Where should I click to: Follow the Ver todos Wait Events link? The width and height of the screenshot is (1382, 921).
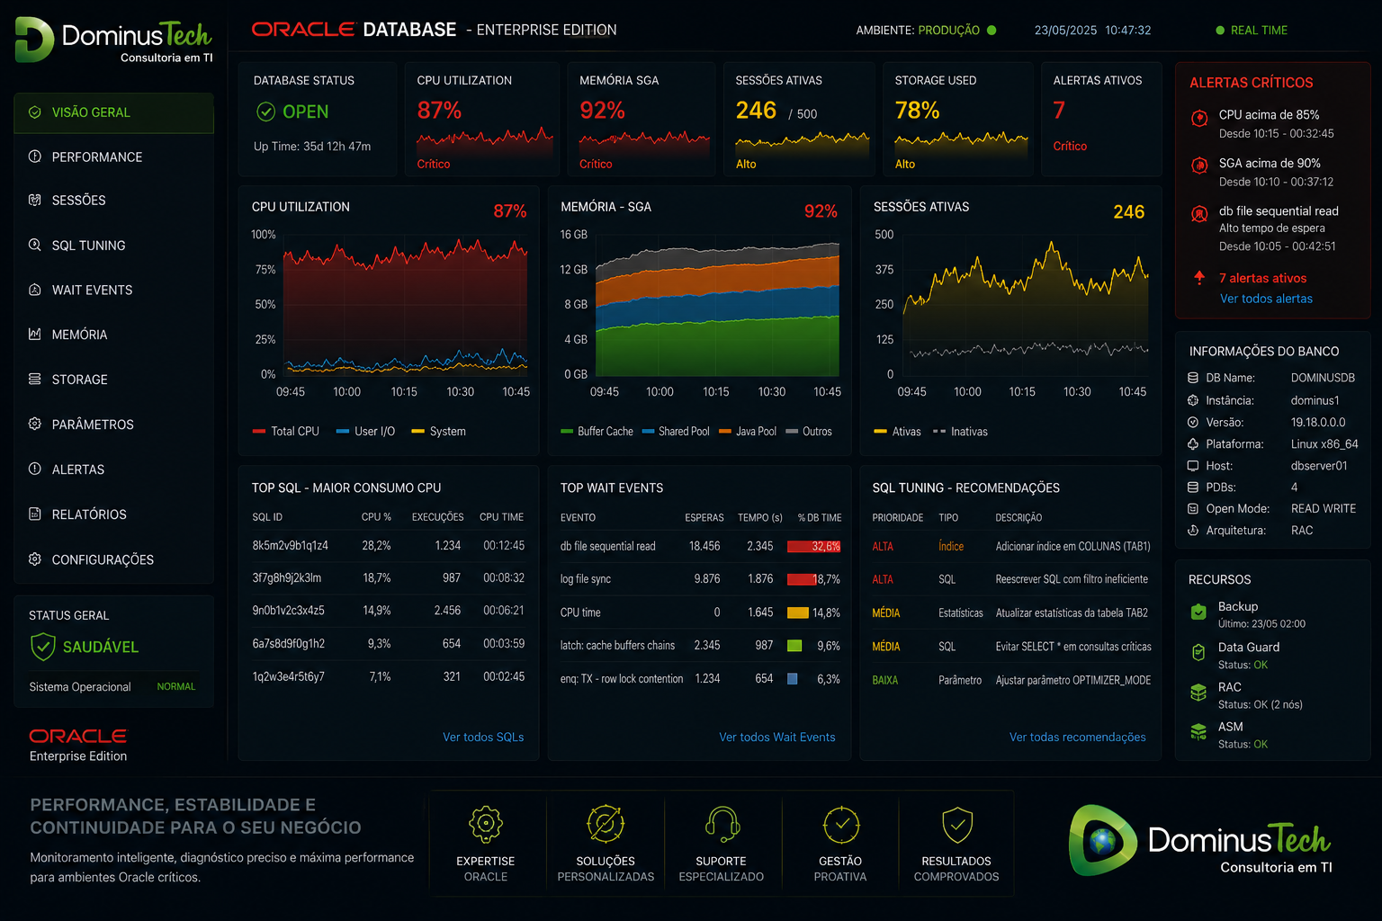click(777, 737)
